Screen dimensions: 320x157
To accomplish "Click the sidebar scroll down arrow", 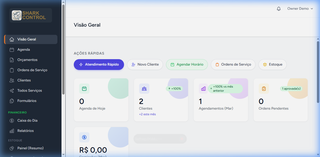I will point(63,154).
